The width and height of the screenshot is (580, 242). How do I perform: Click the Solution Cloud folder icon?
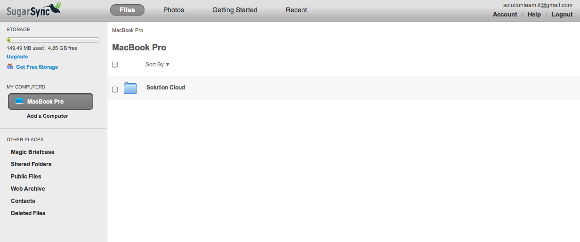pyautogui.click(x=130, y=88)
